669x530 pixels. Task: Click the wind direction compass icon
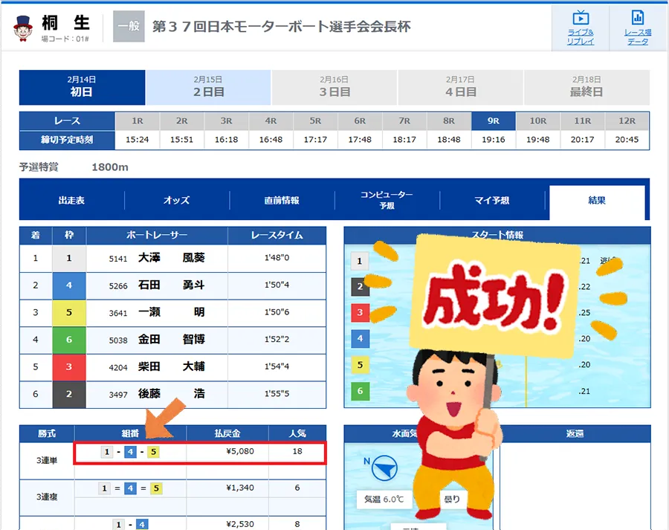(x=383, y=468)
